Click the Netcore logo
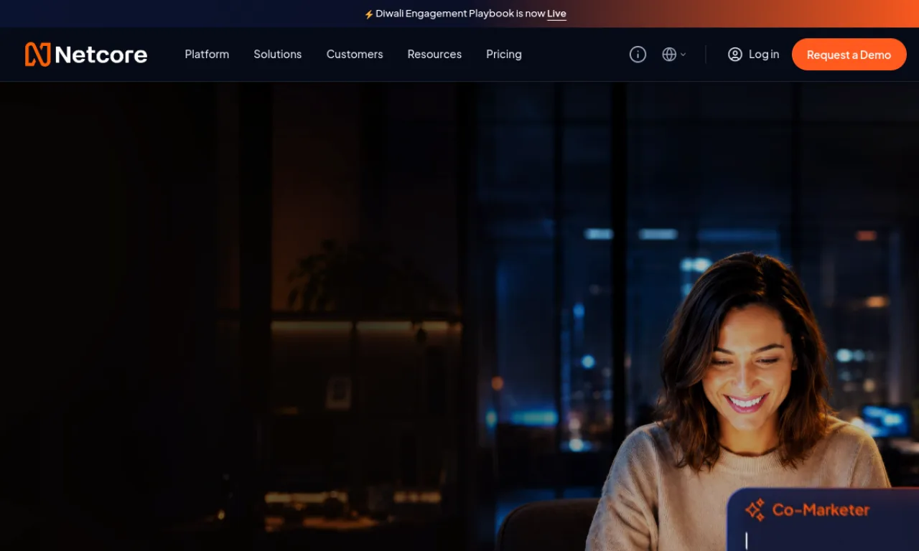 (x=86, y=55)
